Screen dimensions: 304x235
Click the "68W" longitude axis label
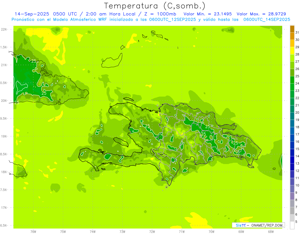[x=271, y=231]
